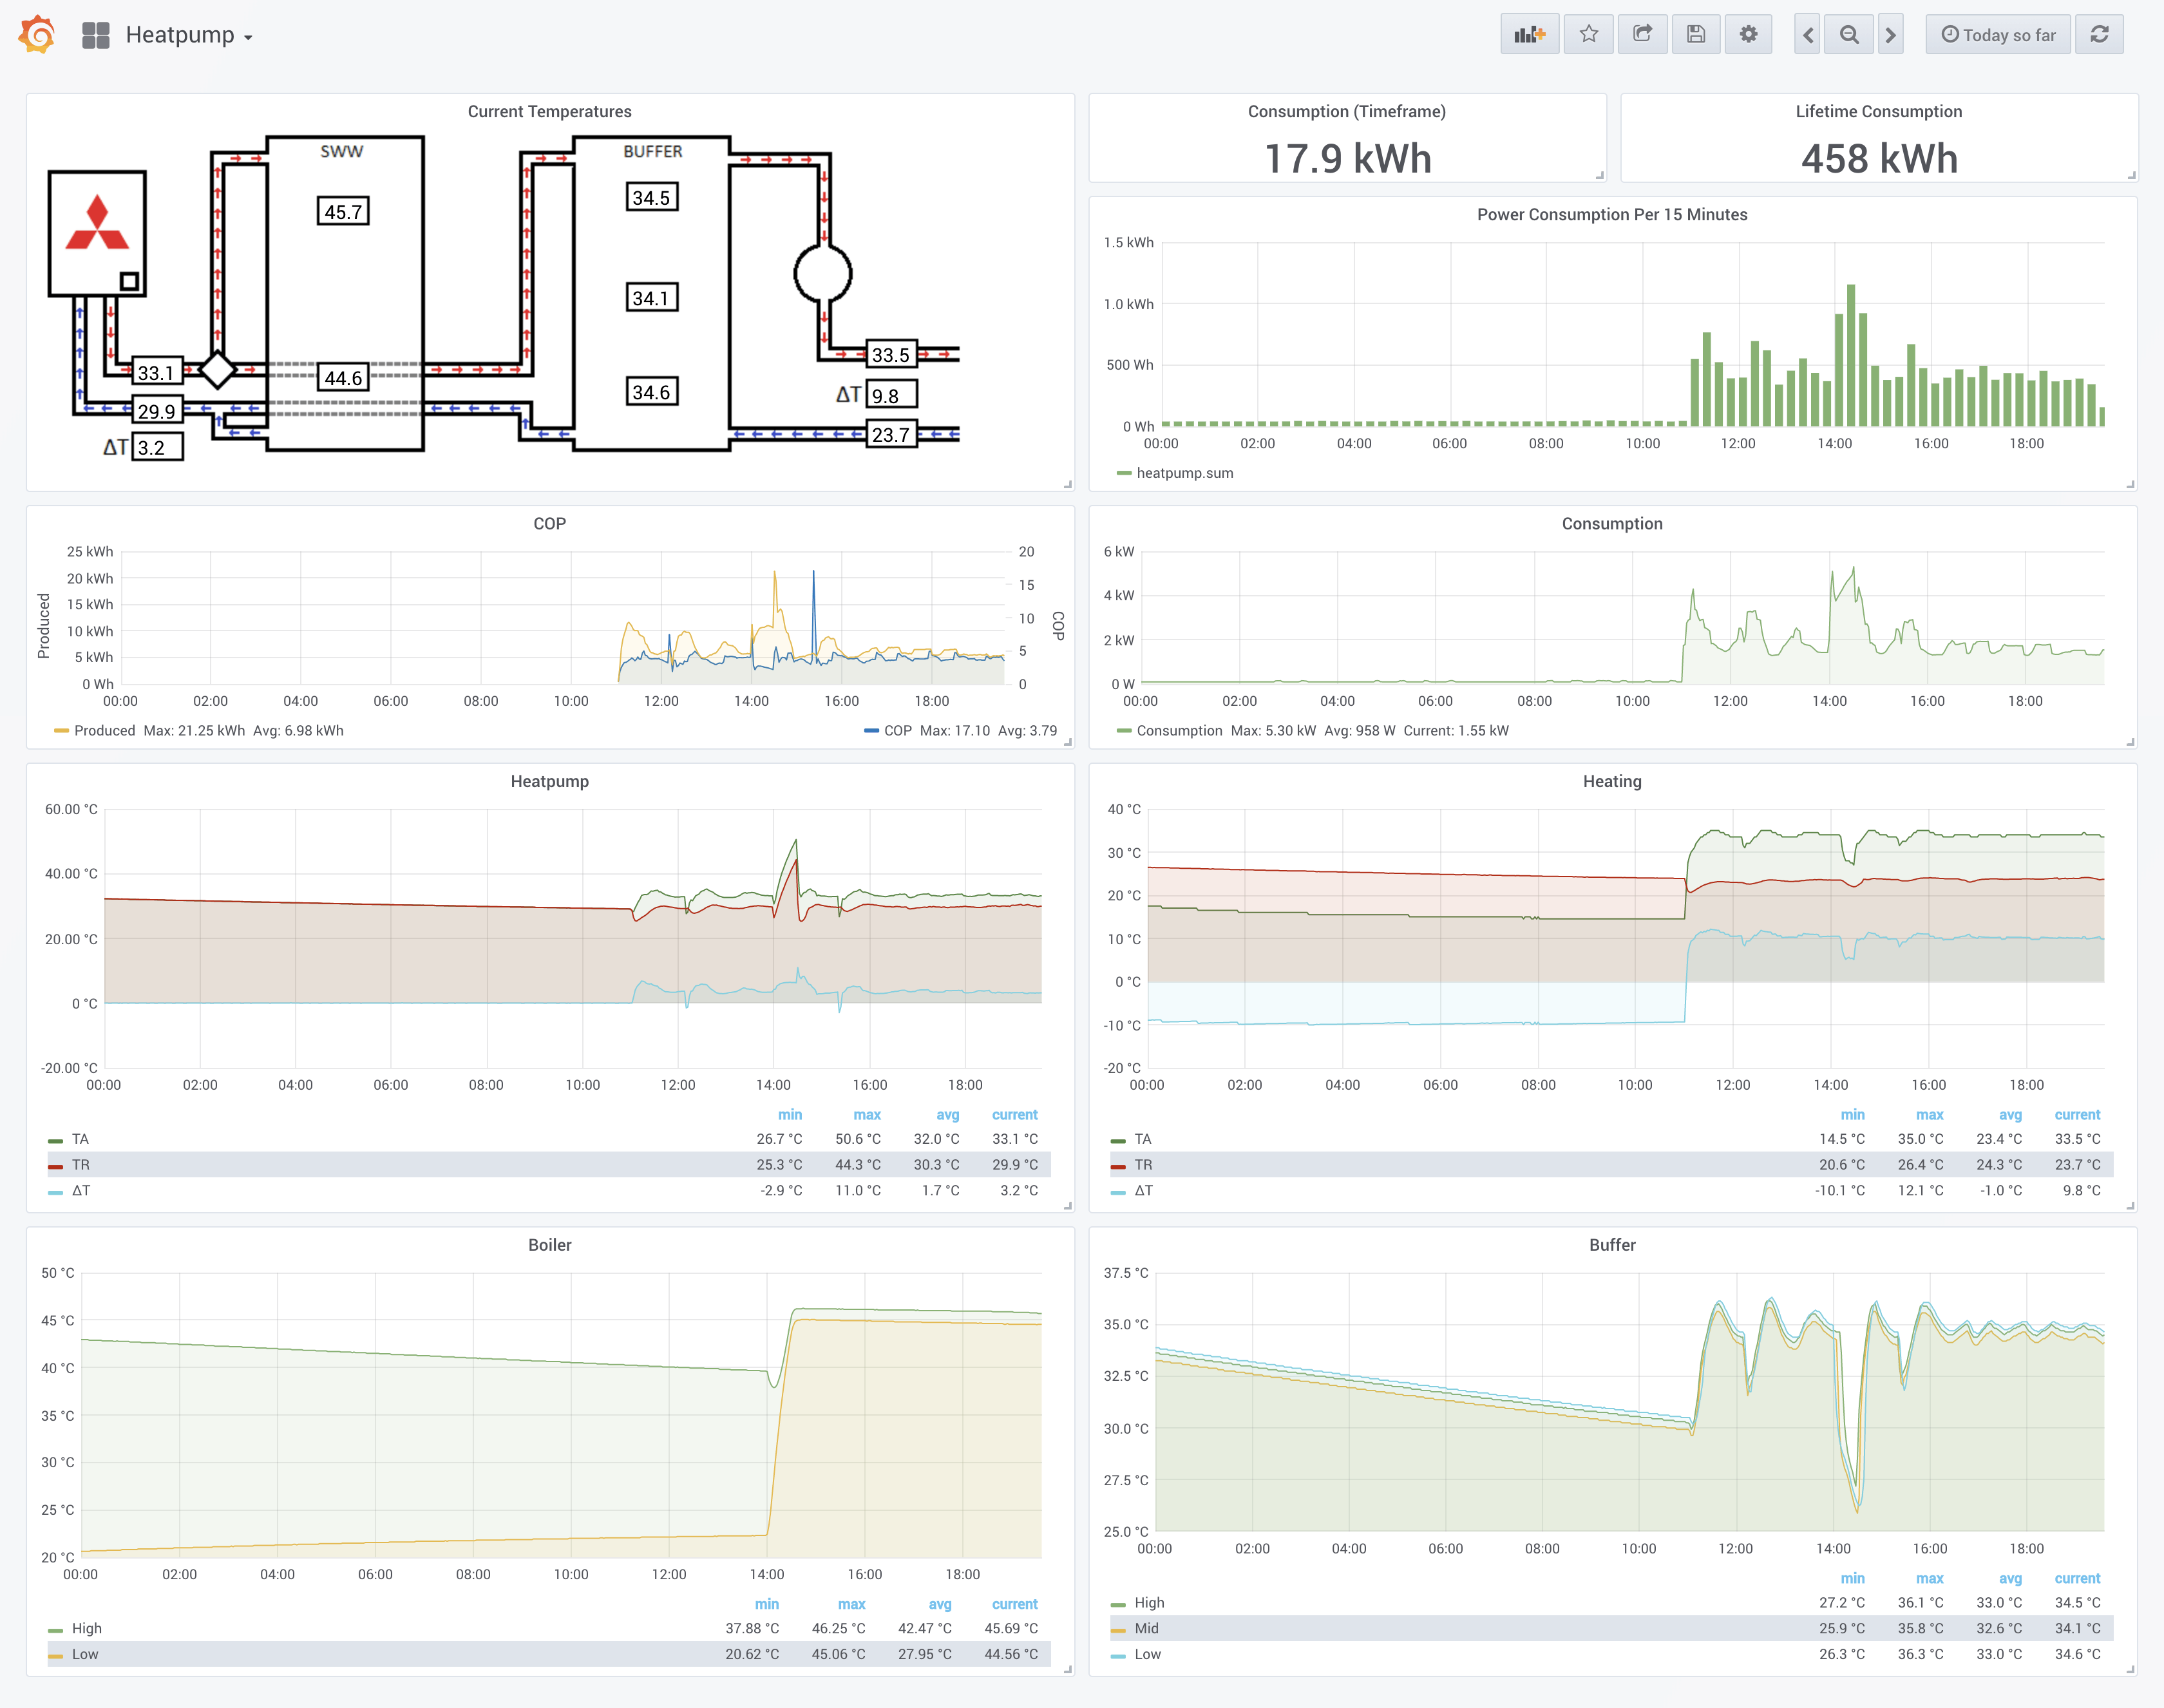This screenshot has width=2164, height=1708.
Task: Open dashboard settings gear
Action: (1748, 35)
